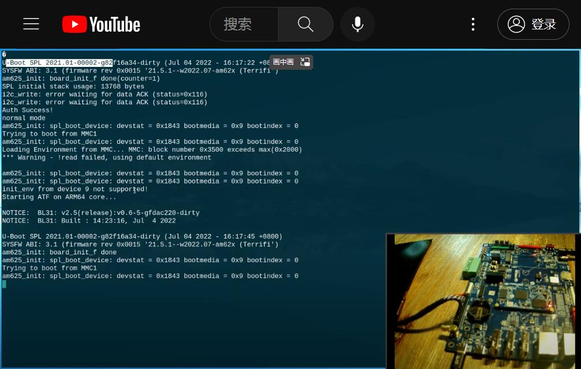
Task: Click the 搜索 search input field
Action: (244, 24)
